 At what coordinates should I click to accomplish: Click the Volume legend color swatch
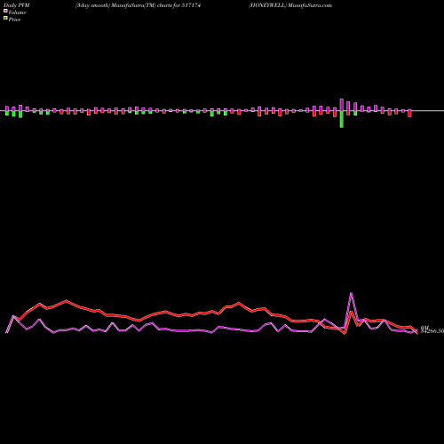coord(5,11)
